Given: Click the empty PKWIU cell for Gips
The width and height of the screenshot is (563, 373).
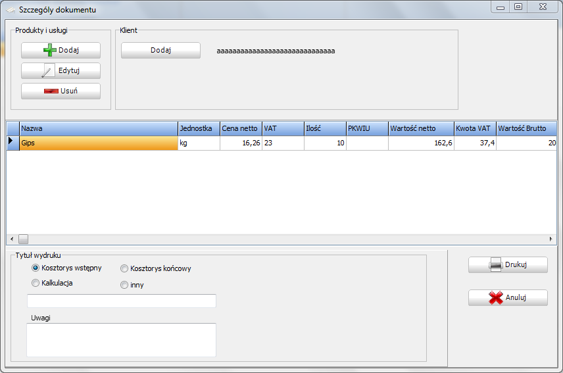Looking at the screenshot, I should tap(367, 143).
